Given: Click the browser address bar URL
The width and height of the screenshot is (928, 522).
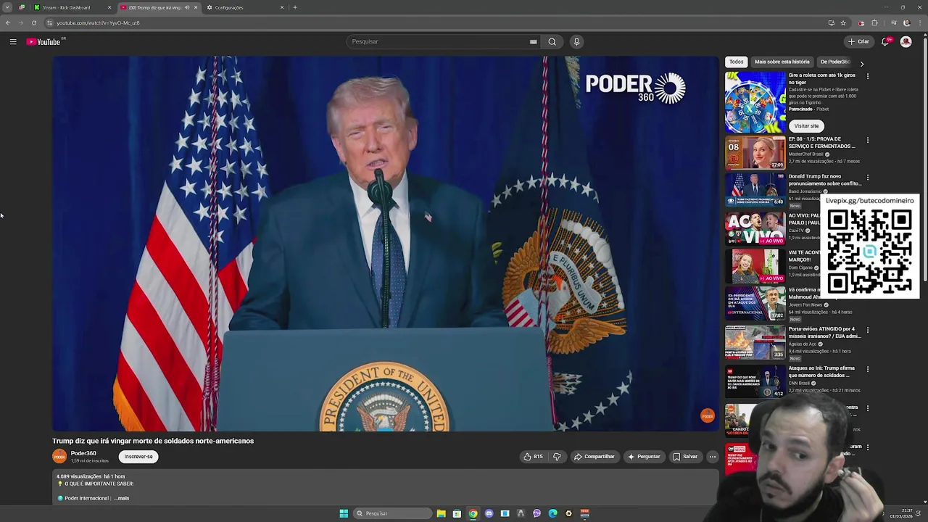Looking at the screenshot, I should point(98,22).
